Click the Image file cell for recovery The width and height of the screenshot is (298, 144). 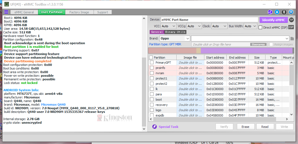click(x=190, y=105)
